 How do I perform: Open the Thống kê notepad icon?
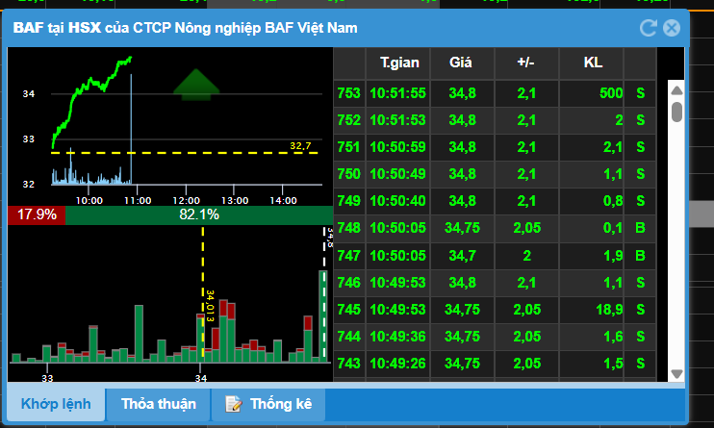point(234,404)
